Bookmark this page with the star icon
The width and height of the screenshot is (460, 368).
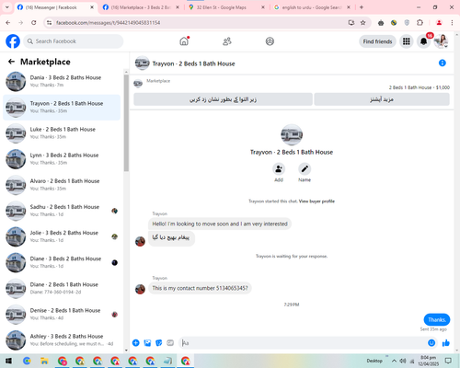363,23
